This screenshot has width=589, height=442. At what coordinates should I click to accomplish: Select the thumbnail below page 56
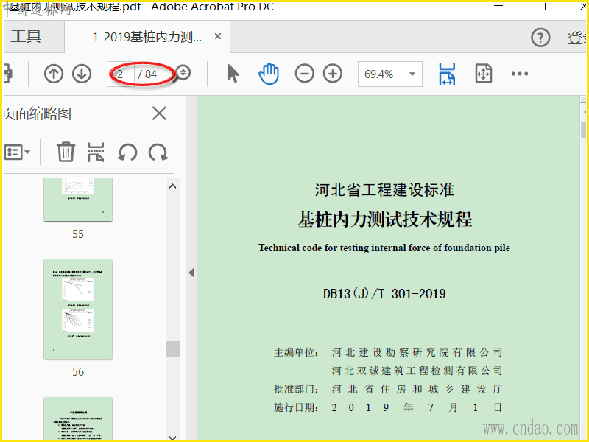[x=78, y=418]
